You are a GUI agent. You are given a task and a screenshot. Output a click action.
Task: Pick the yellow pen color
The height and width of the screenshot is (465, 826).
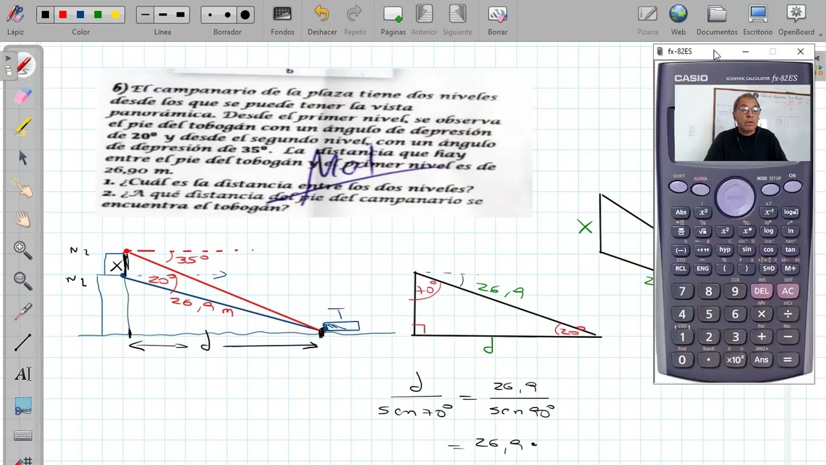[116, 15]
